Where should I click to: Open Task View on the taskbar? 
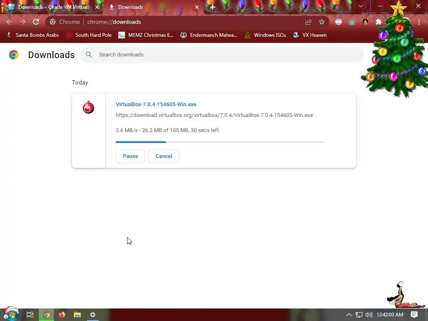click(x=30, y=315)
